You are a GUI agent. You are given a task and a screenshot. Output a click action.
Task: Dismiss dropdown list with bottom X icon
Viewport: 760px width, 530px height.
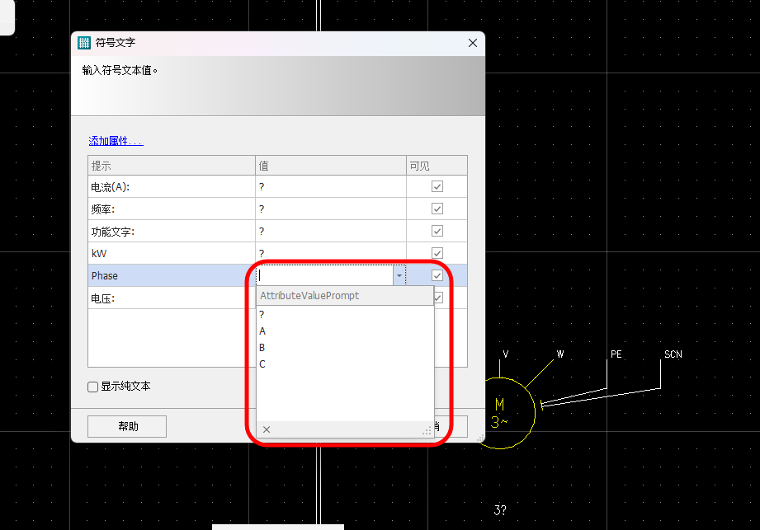(x=267, y=429)
